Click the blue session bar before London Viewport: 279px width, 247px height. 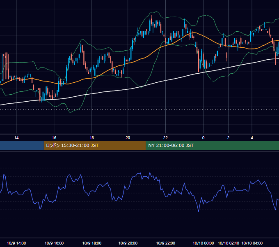(22, 145)
